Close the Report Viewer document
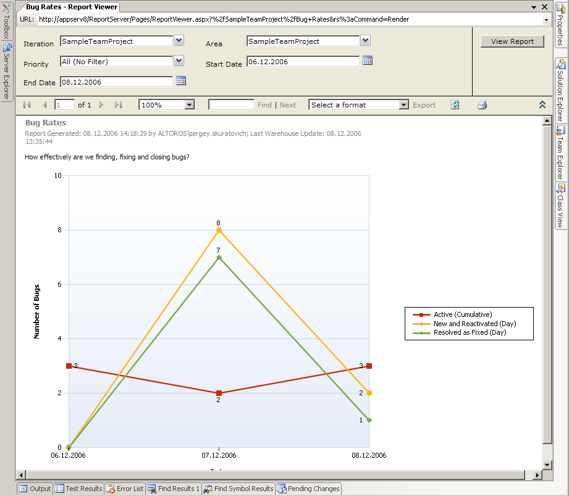Image resolution: width=569 pixels, height=496 pixels. [x=545, y=7]
